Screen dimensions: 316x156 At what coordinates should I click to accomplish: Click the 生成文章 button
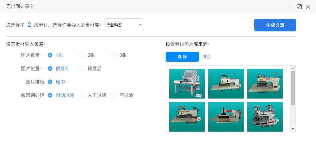[x=275, y=25]
